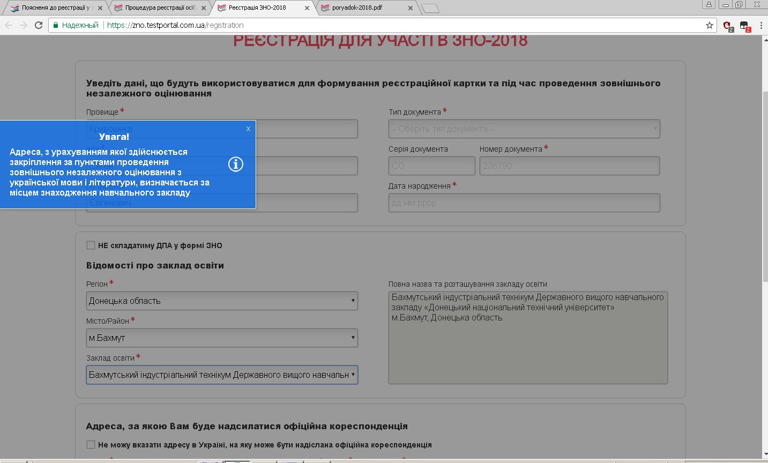The width and height of the screenshot is (768, 463).
Task: Go forward using the browser forward arrow
Action: (23, 25)
